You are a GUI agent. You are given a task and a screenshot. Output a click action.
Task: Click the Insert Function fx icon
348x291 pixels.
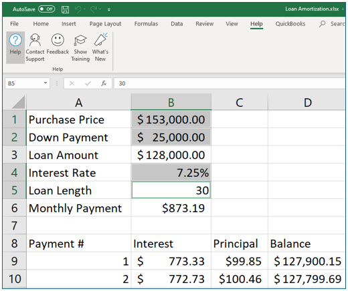pos(104,83)
